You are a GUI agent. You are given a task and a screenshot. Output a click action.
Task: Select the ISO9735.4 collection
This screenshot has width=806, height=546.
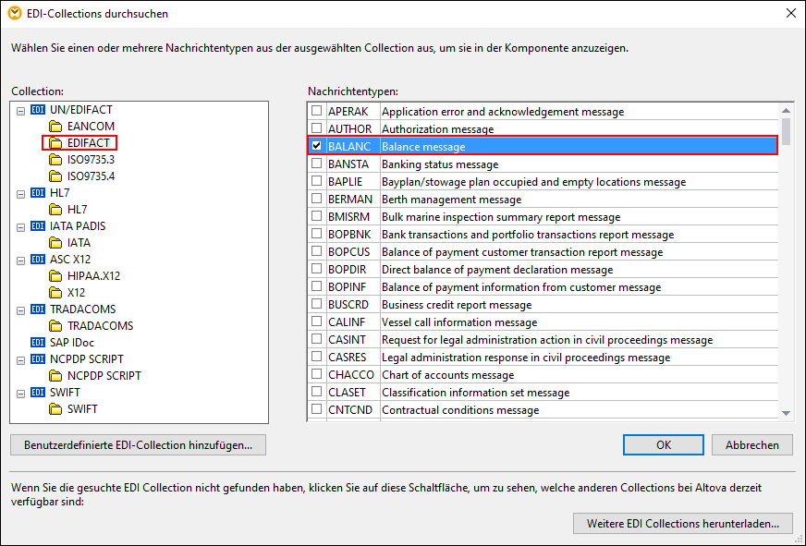point(91,176)
